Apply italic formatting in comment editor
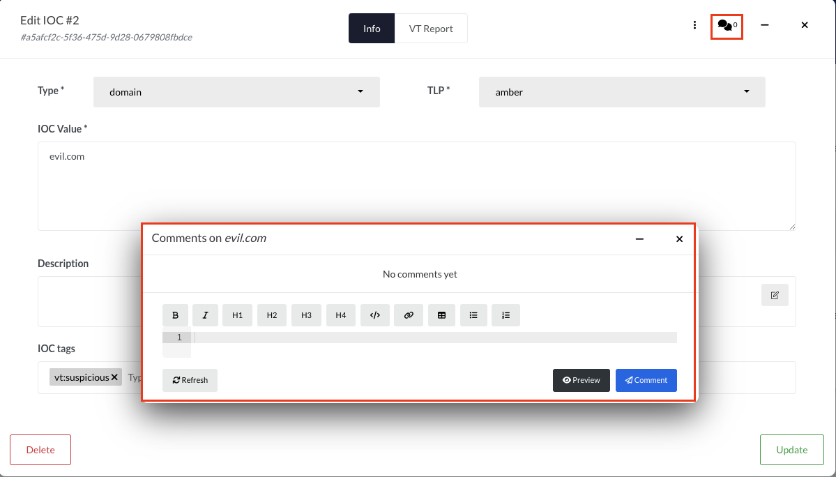 tap(205, 315)
